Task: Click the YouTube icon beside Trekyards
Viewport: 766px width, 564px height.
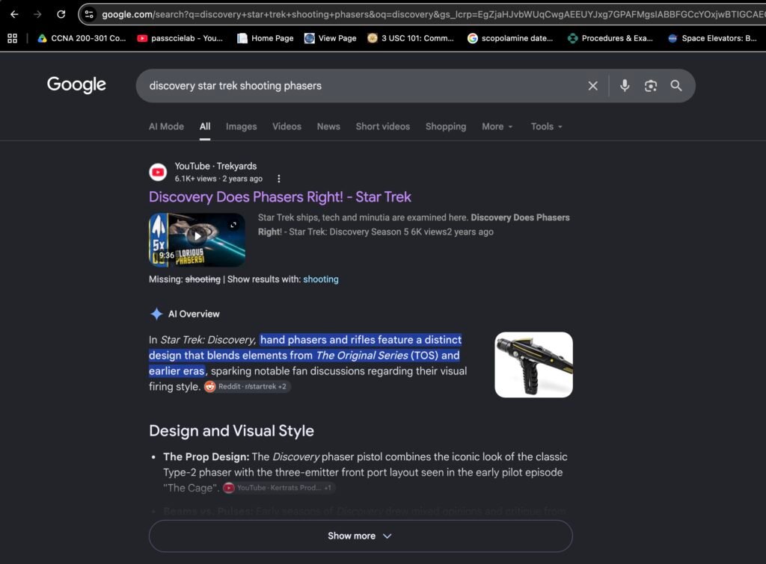Action: (x=158, y=172)
